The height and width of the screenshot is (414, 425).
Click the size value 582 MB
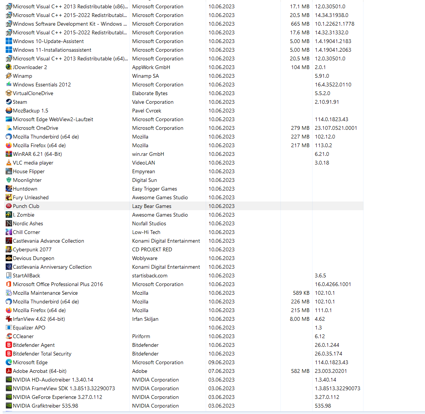coord(300,371)
